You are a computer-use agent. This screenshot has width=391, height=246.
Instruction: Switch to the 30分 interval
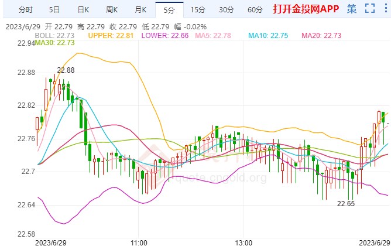pos(227,10)
